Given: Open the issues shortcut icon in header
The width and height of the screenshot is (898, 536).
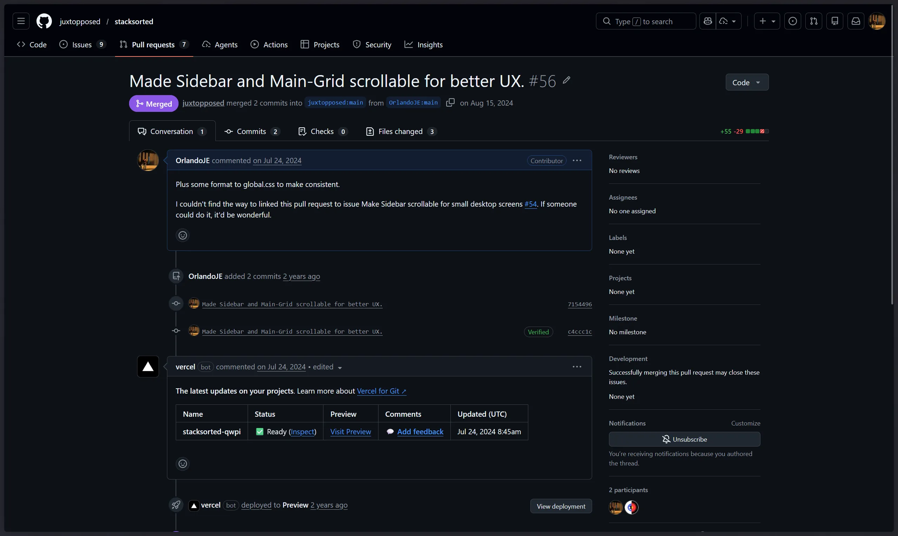Looking at the screenshot, I should pos(792,21).
